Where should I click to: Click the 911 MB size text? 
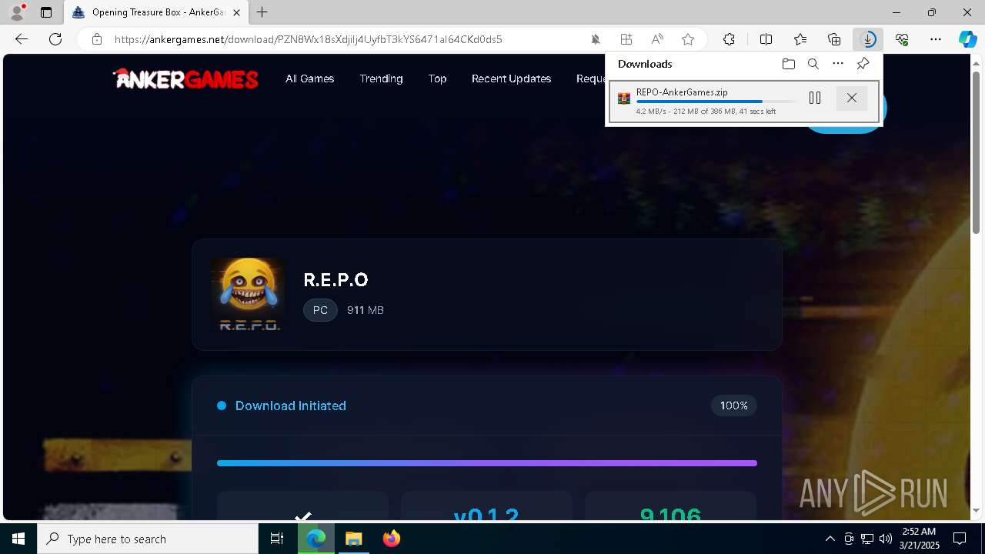click(x=365, y=310)
